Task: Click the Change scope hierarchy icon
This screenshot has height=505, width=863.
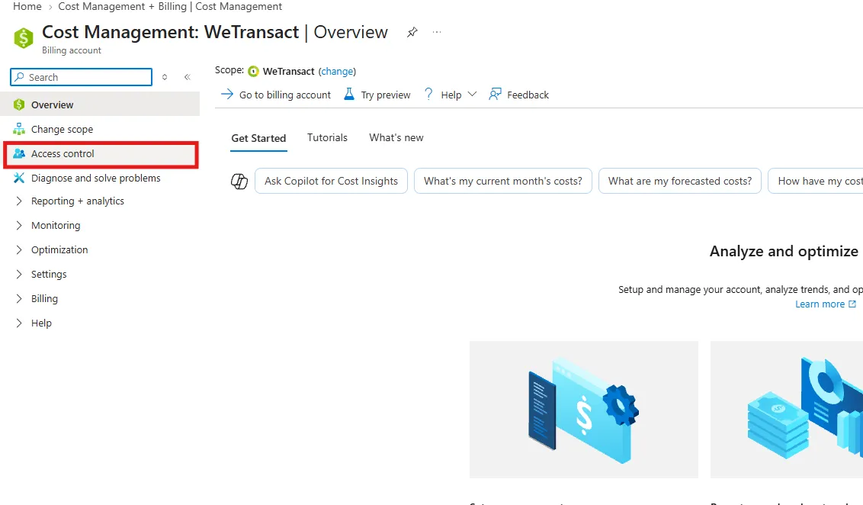Action: point(19,129)
